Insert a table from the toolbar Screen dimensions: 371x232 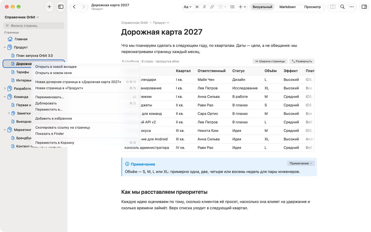pos(232,7)
